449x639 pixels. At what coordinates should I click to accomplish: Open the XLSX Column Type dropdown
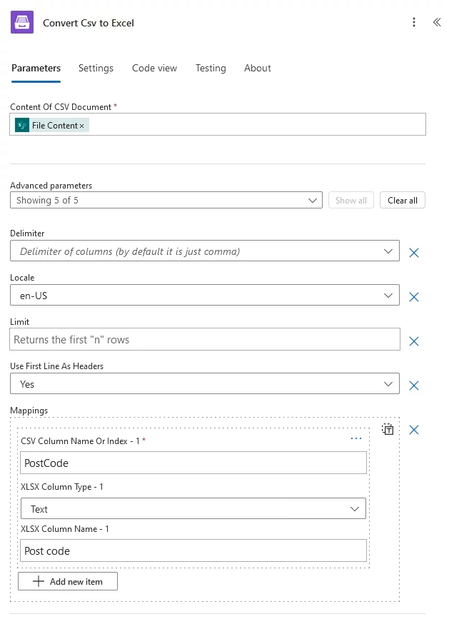pyautogui.click(x=193, y=508)
